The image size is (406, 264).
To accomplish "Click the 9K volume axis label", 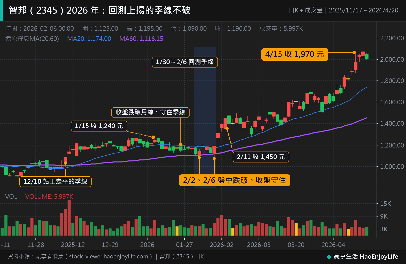I will click(384, 216).
